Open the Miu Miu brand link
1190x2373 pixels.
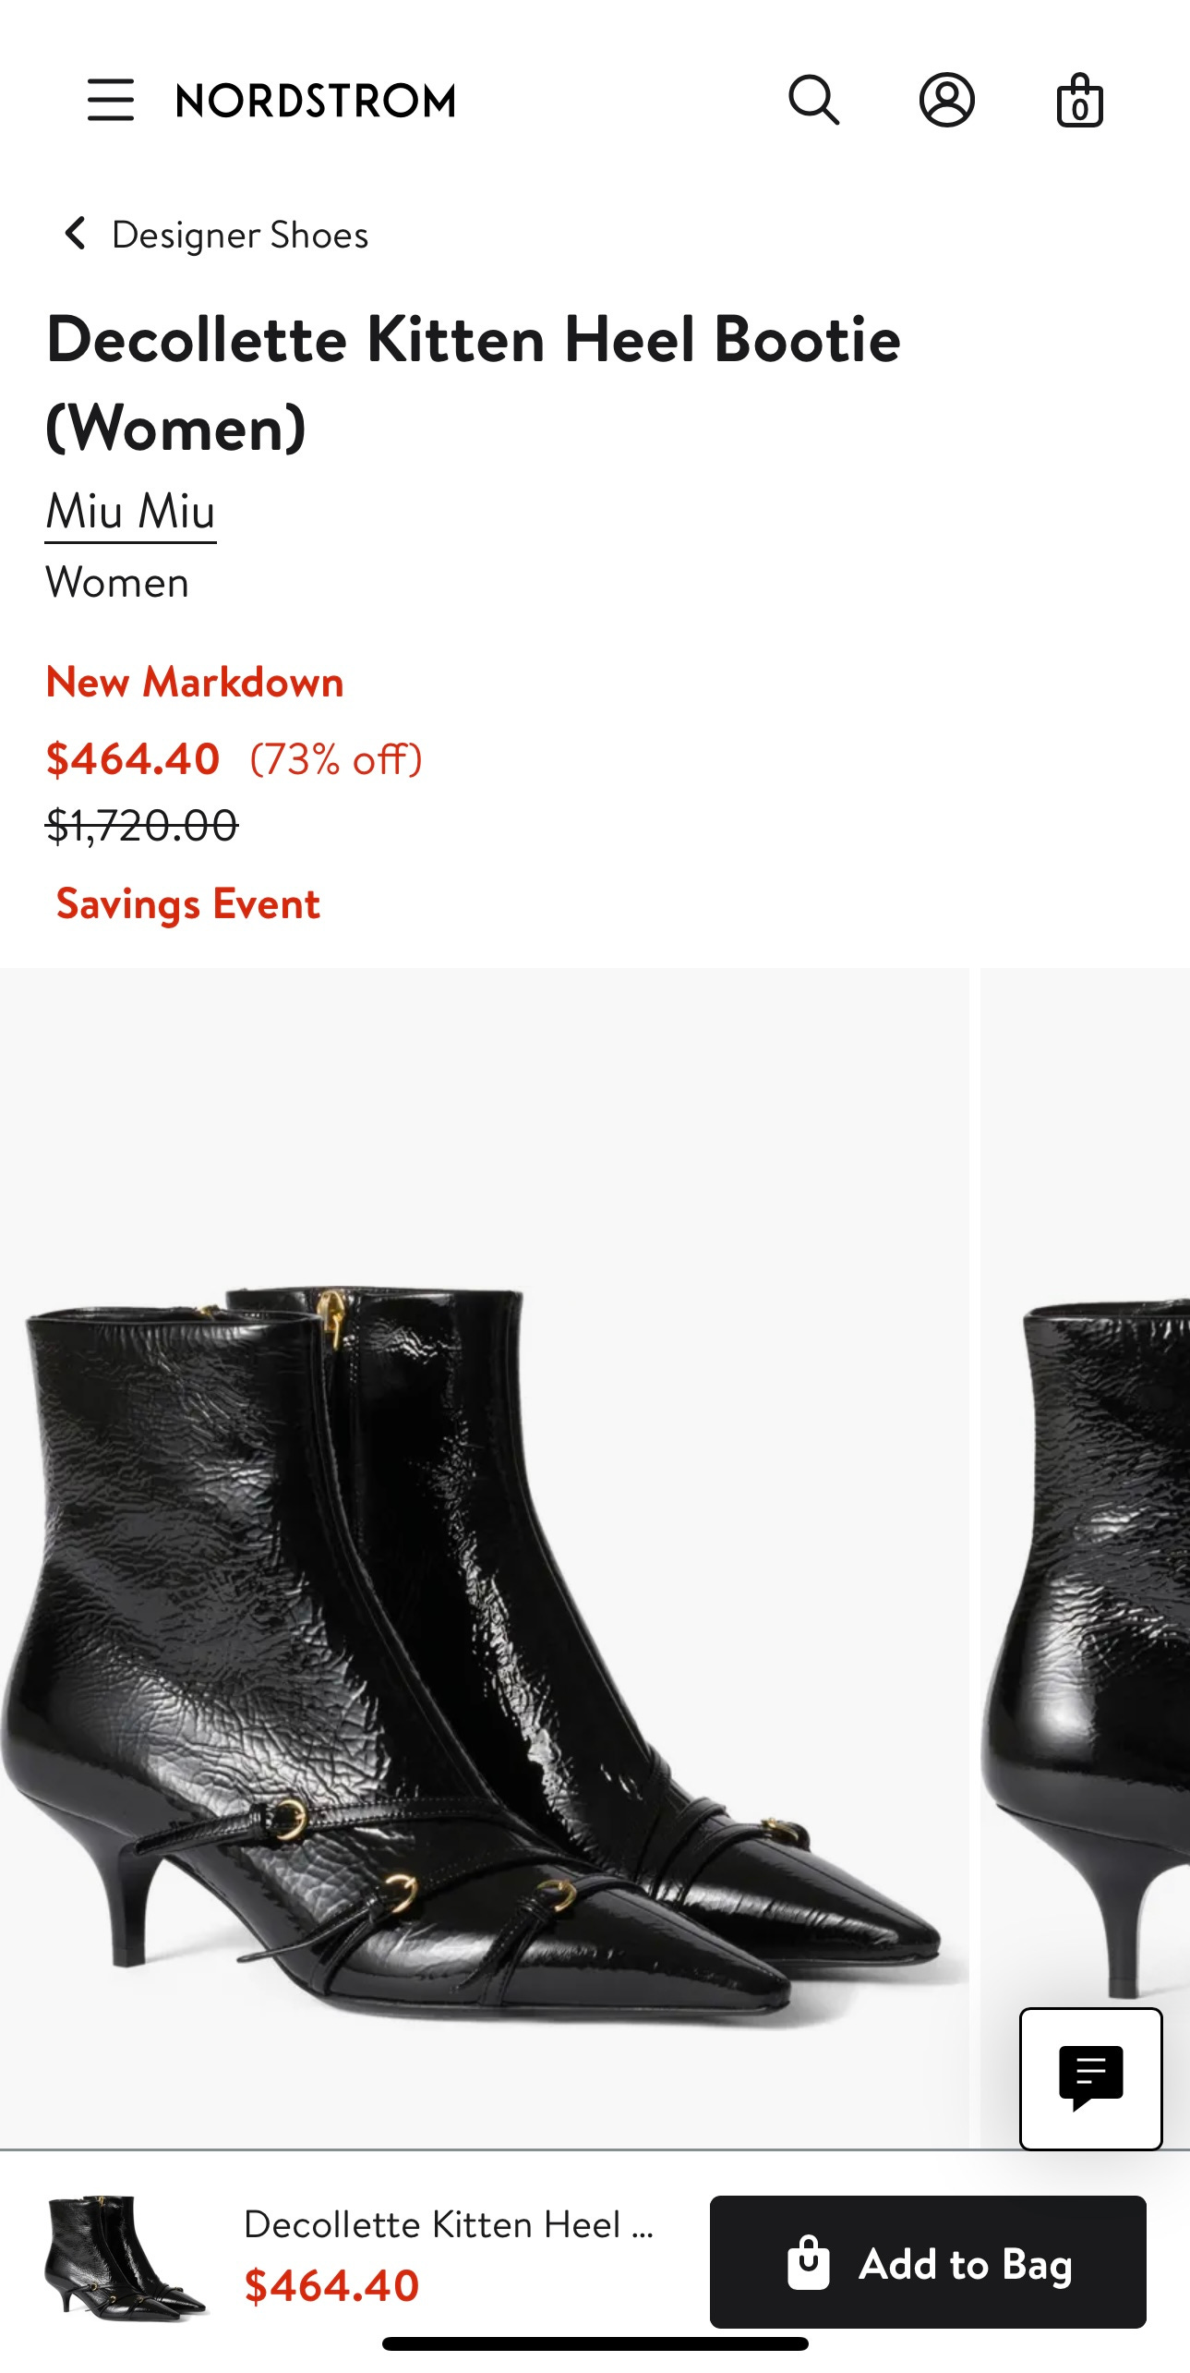(x=131, y=513)
